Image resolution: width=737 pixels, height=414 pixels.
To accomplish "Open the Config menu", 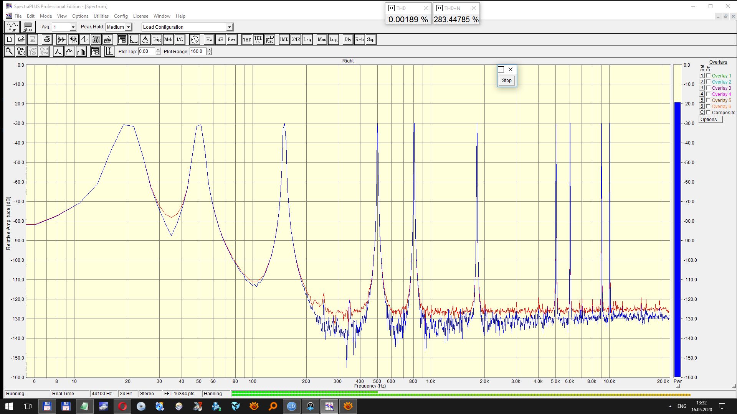I will pyautogui.click(x=121, y=16).
